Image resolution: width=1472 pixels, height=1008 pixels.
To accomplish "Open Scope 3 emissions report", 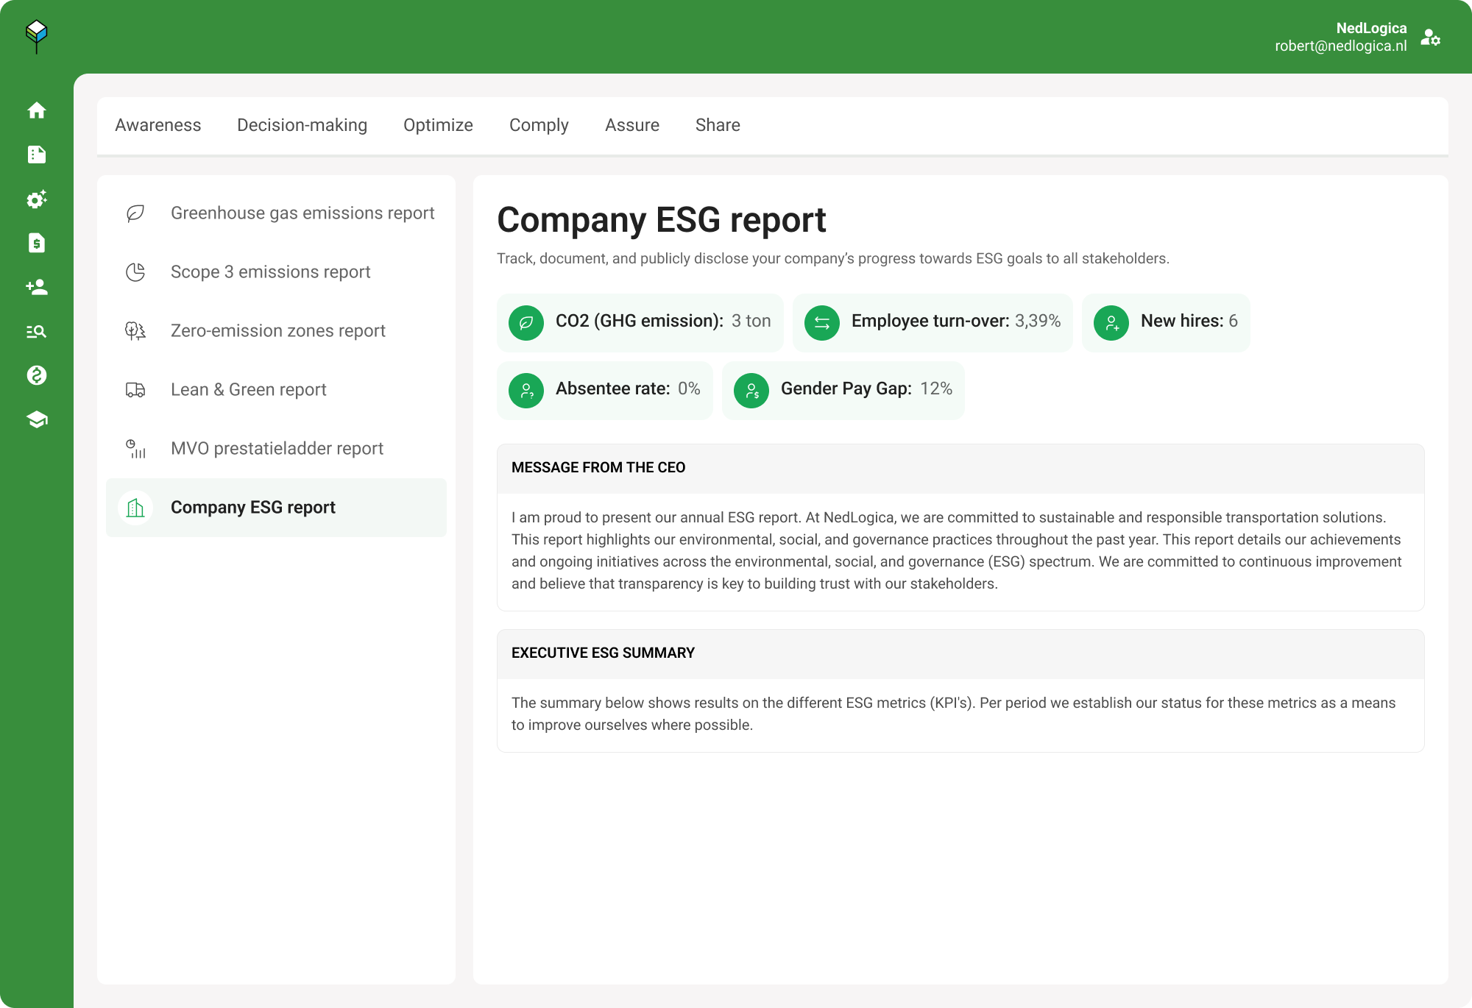I will (x=277, y=272).
